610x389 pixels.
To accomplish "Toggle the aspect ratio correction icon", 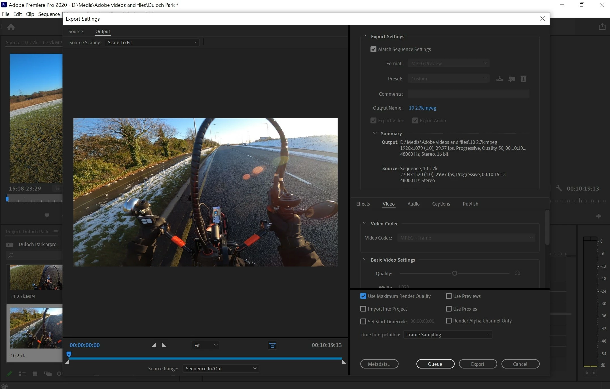I will point(272,345).
